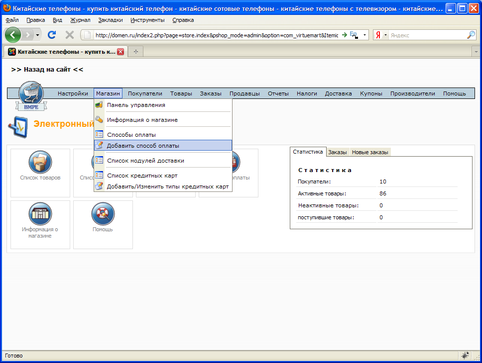Expand the address bar URL dropdown arrow
This screenshot has width=482, height=363.
pos(365,35)
